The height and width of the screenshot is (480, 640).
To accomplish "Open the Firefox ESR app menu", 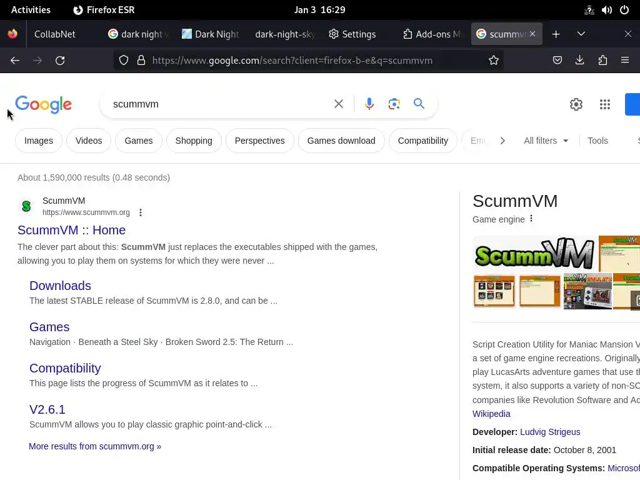I will [x=104, y=10].
